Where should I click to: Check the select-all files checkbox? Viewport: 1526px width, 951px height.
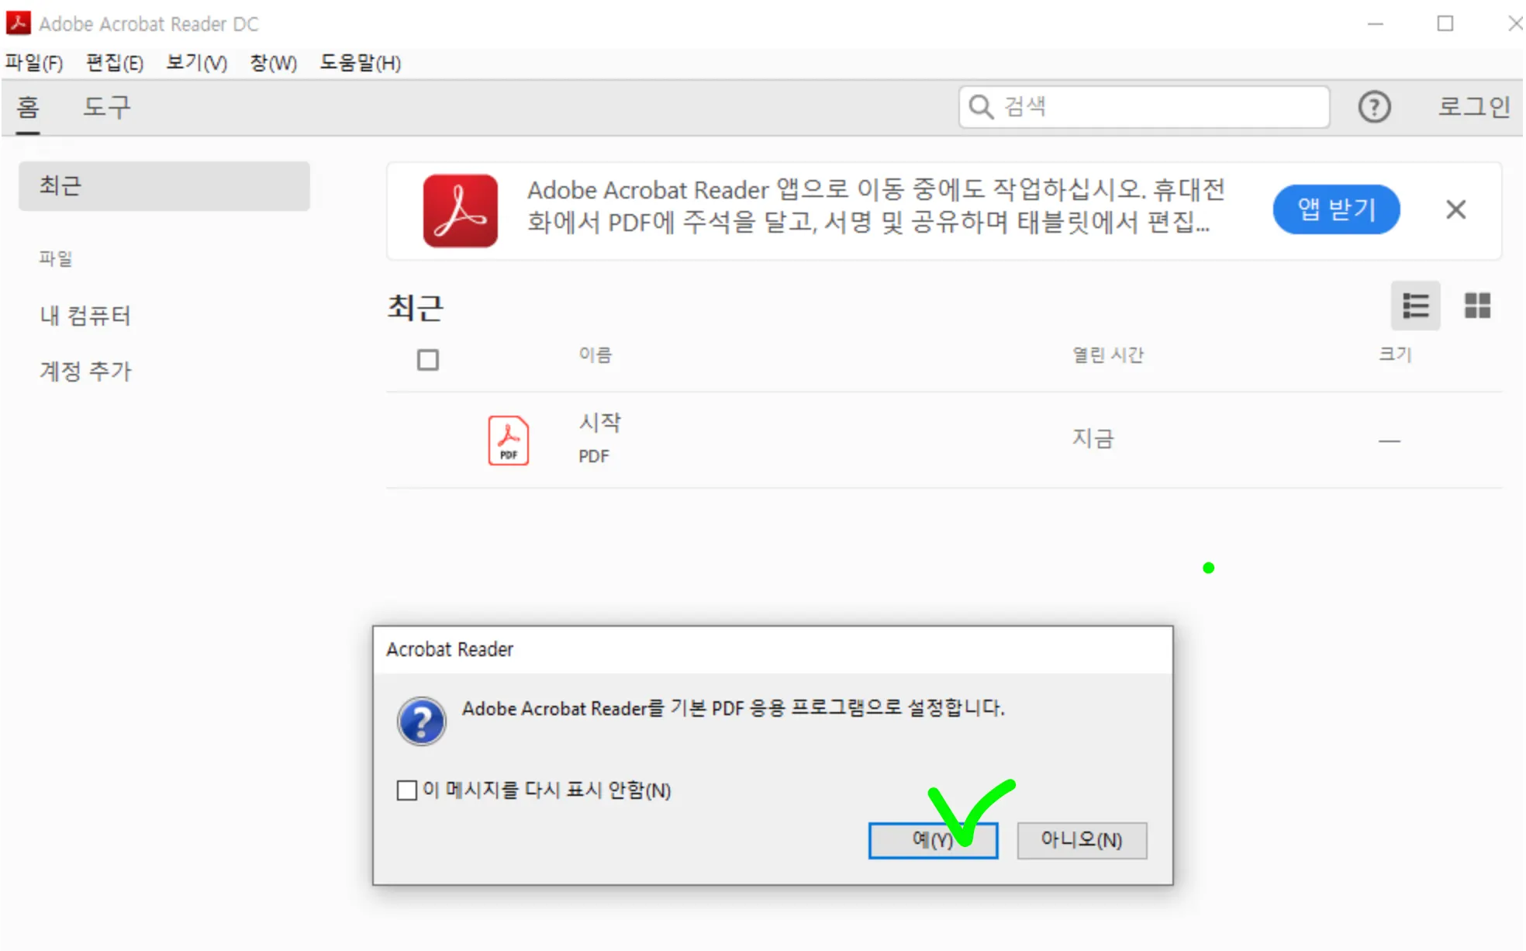click(427, 360)
